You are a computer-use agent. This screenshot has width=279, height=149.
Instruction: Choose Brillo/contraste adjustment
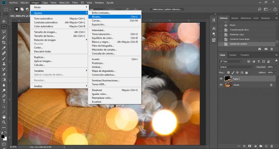pyautogui.click(x=115, y=13)
